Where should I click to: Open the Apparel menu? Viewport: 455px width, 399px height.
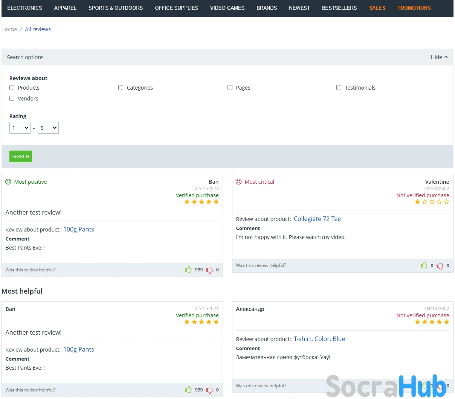pos(65,8)
